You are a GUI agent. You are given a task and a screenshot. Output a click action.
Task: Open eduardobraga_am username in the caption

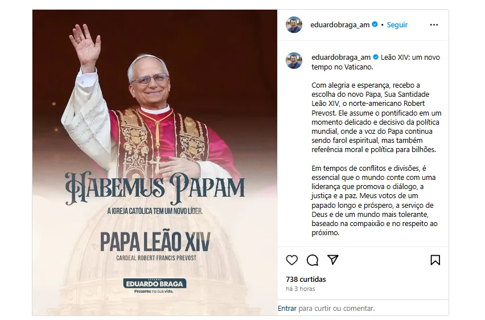341,58
